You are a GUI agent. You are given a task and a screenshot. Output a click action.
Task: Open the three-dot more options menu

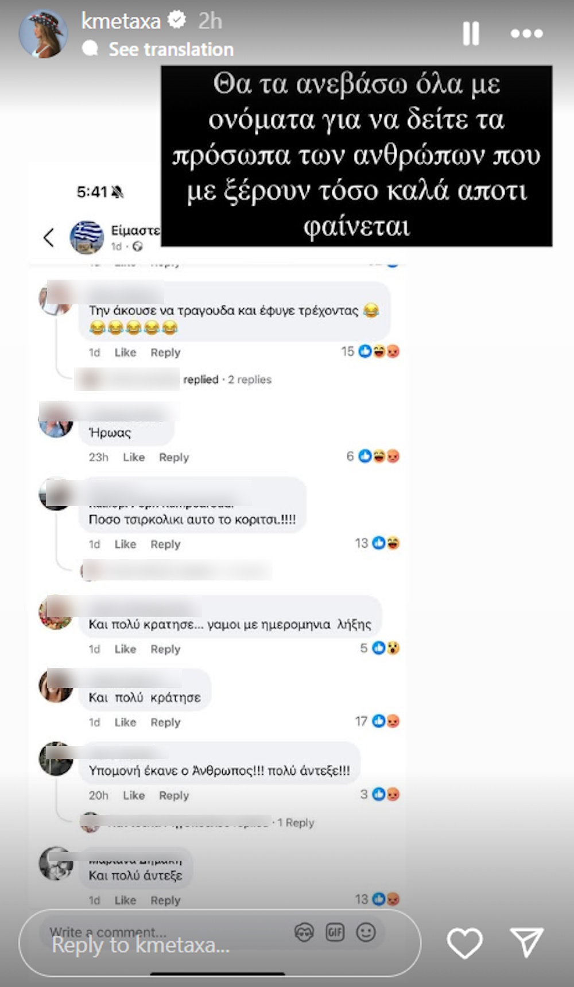526,34
